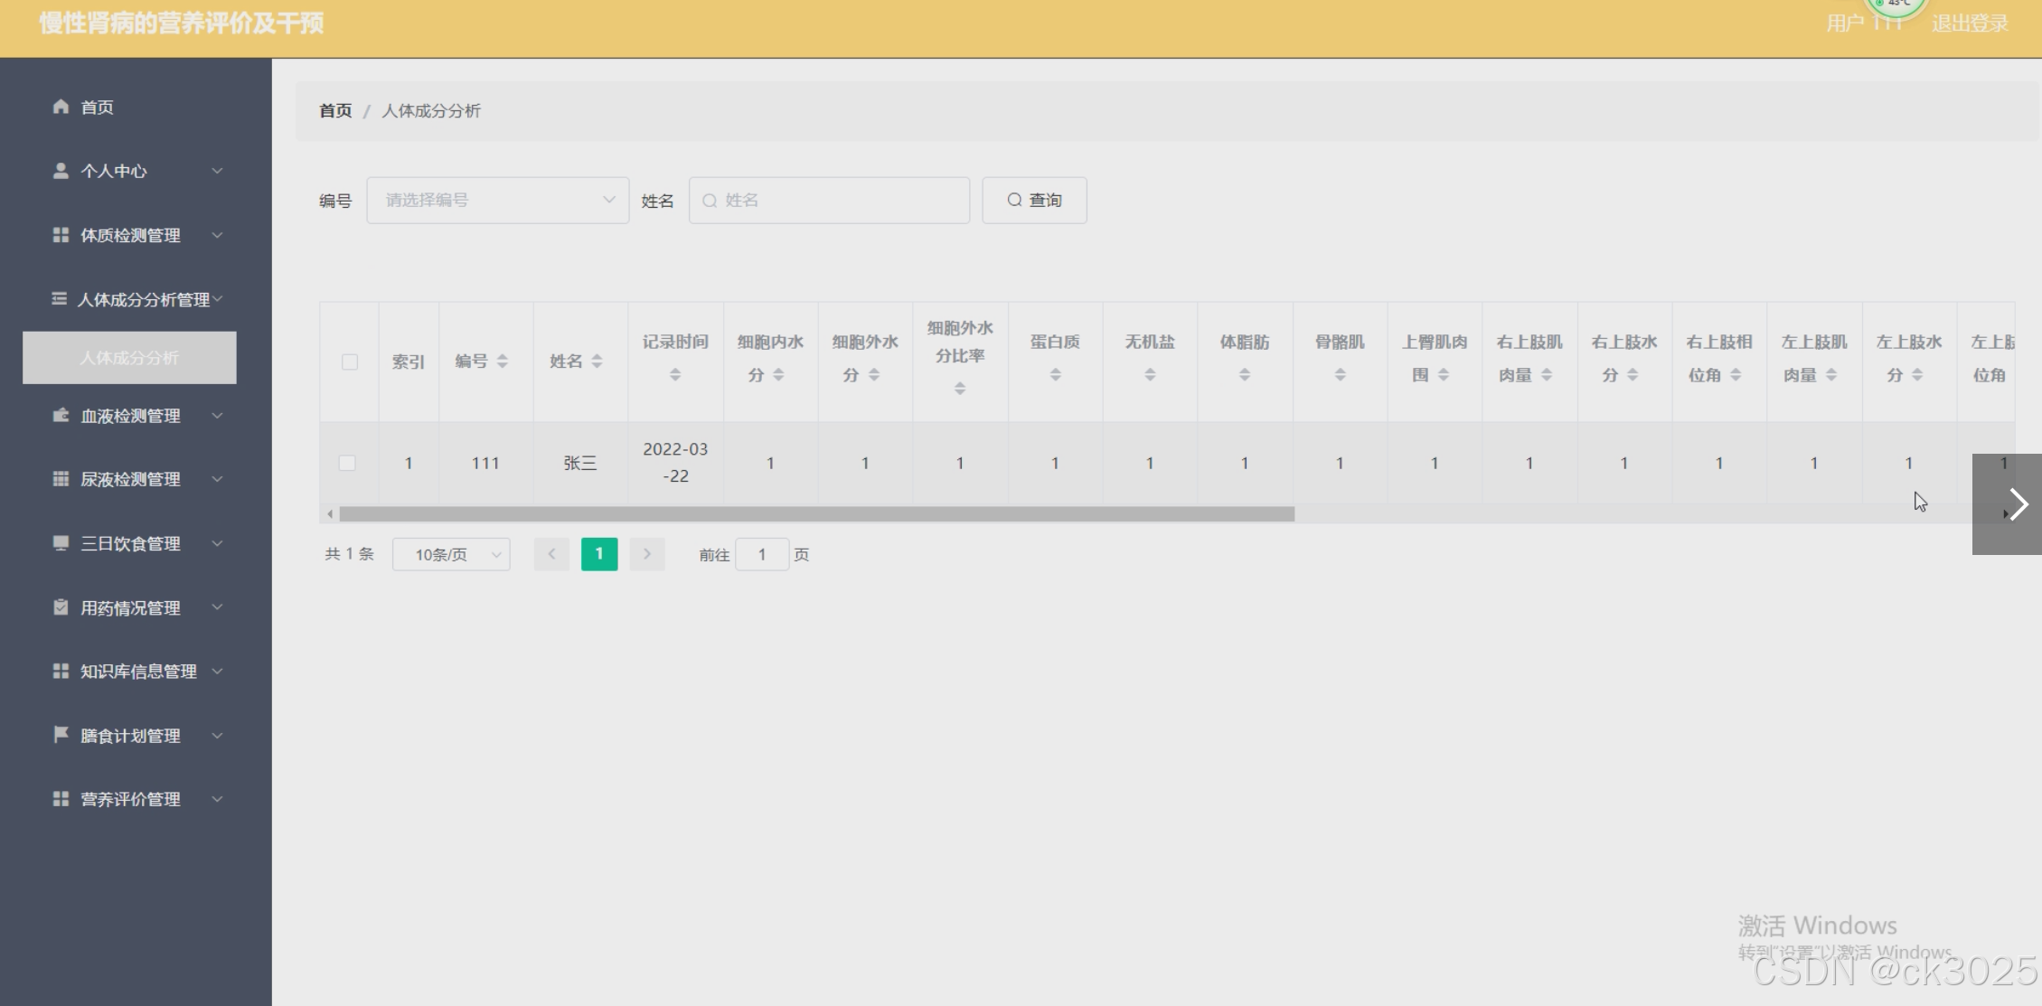The image size is (2042, 1006).
Task: Expand the 营养评价管理 menu
Action: click(x=131, y=799)
